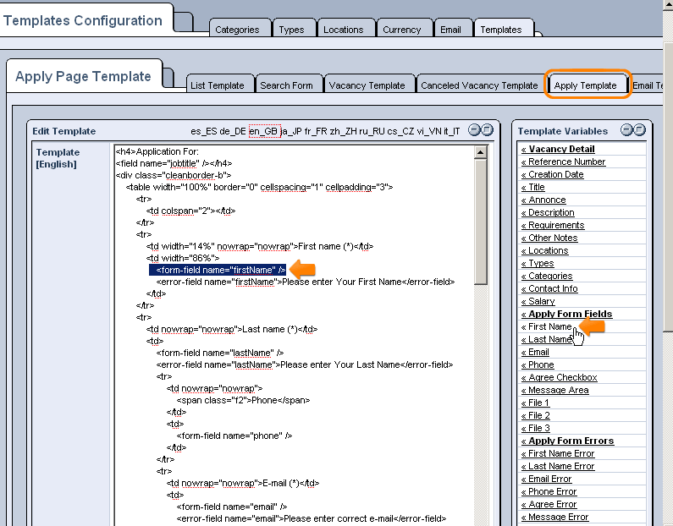Select the it_IT language

tap(452, 131)
